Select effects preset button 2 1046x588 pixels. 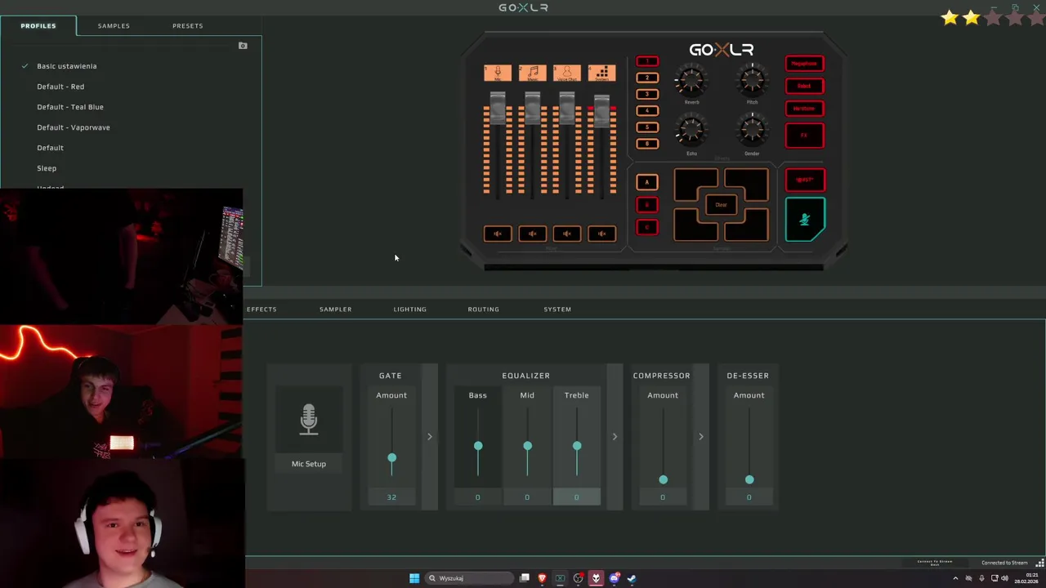coord(647,78)
